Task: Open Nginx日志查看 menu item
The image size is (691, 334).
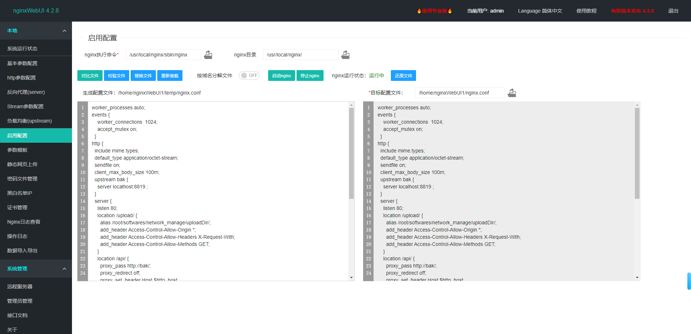Action: 36,222
